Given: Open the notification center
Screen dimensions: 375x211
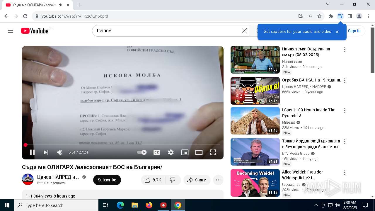Looking at the screenshot, I should [x=365, y=205].
